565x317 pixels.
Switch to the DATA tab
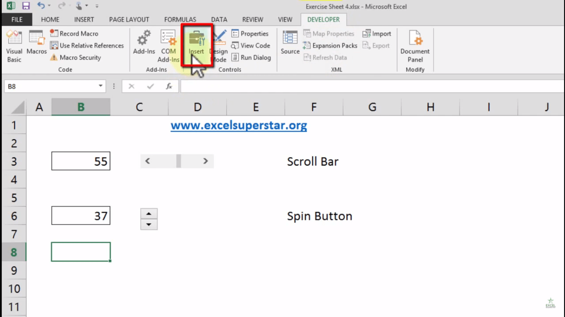click(x=219, y=19)
